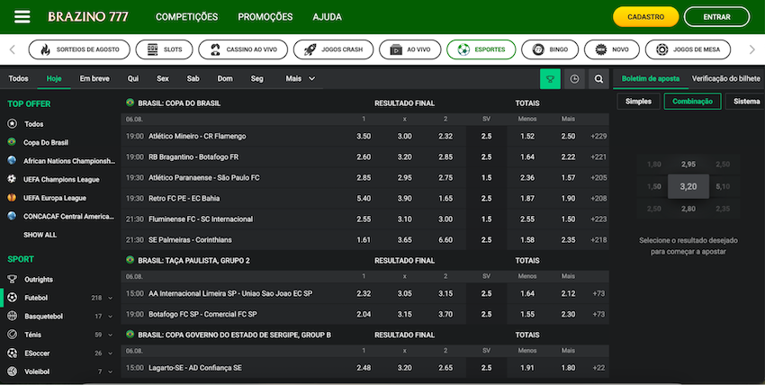Open Jogos Crash rocket pill
This screenshot has height=385, width=765.
[333, 49]
